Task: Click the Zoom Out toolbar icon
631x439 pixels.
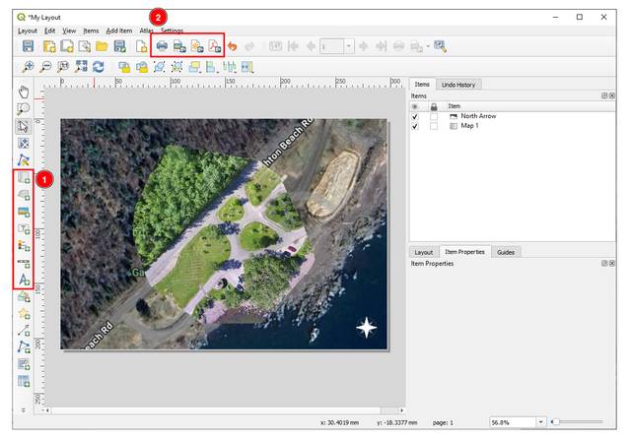Action: [x=46, y=66]
